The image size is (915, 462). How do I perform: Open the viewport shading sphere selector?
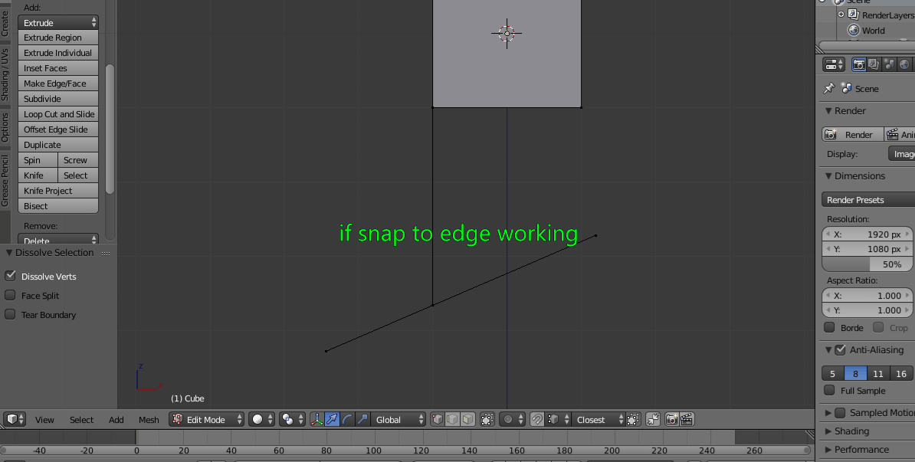click(261, 419)
